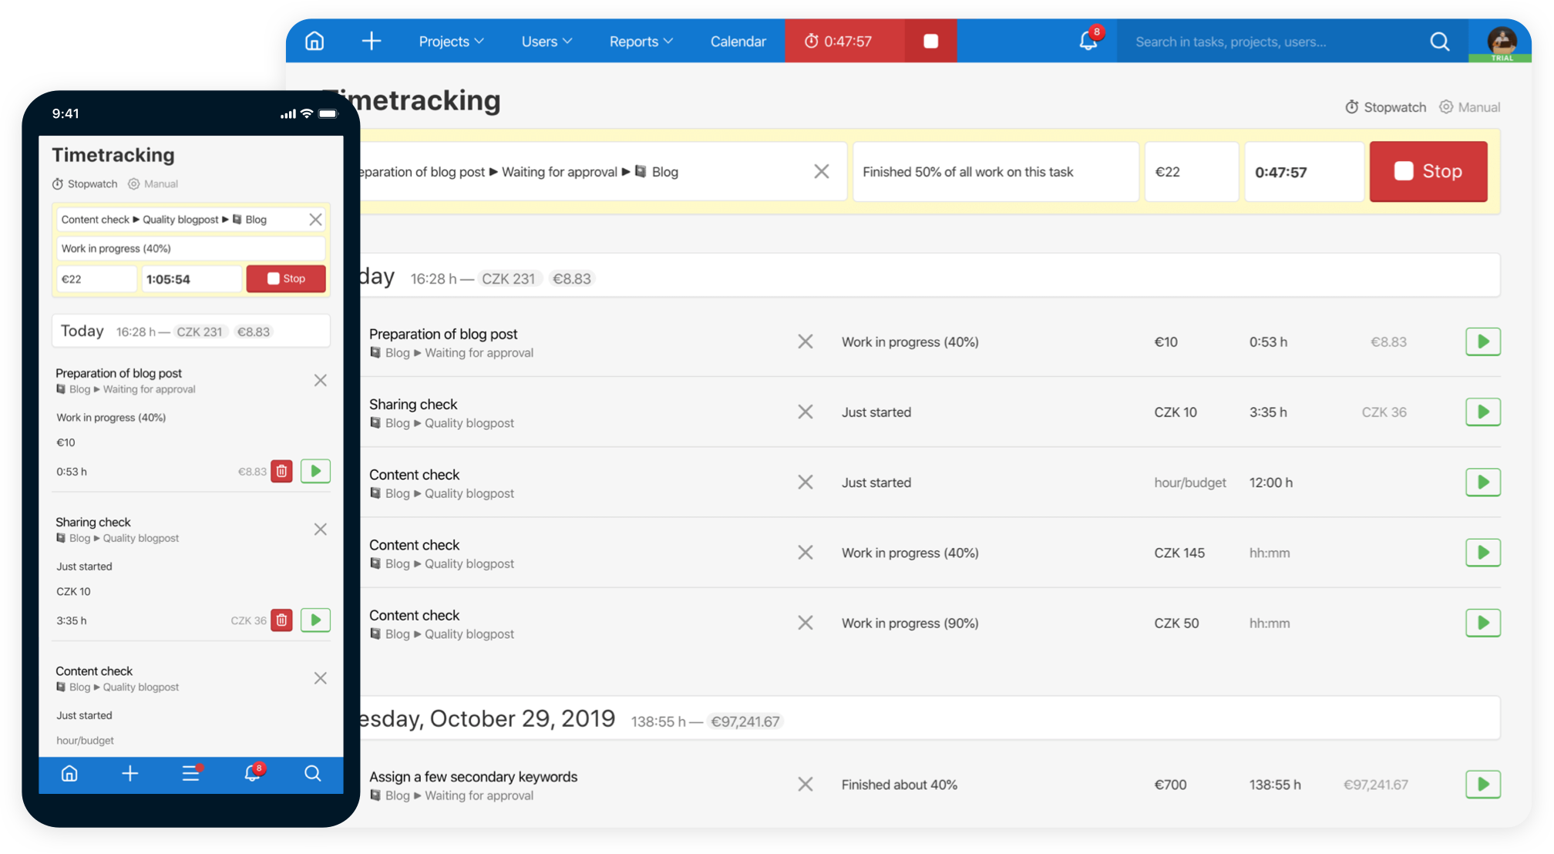Expand the Reports dropdown menu

[x=641, y=41]
